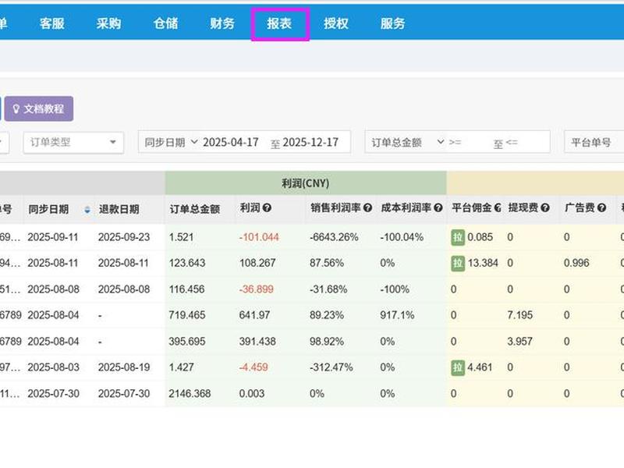
Task: Expand the 同步日期 date type selector
Action: [171, 142]
